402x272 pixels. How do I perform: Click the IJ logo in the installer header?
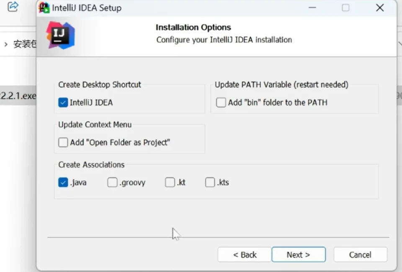tap(60, 35)
